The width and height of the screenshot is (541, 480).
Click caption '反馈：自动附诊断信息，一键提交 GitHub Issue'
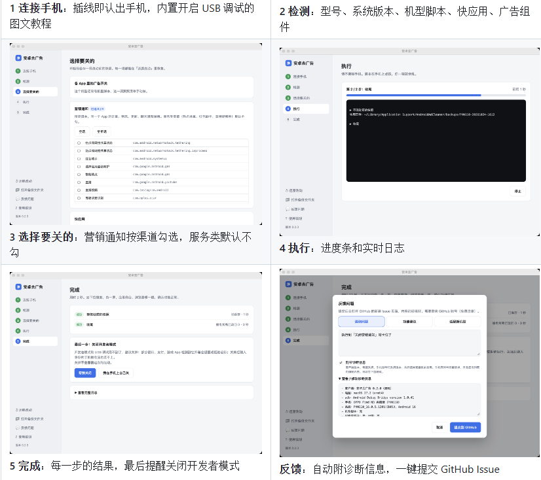[x=390, y=469]
